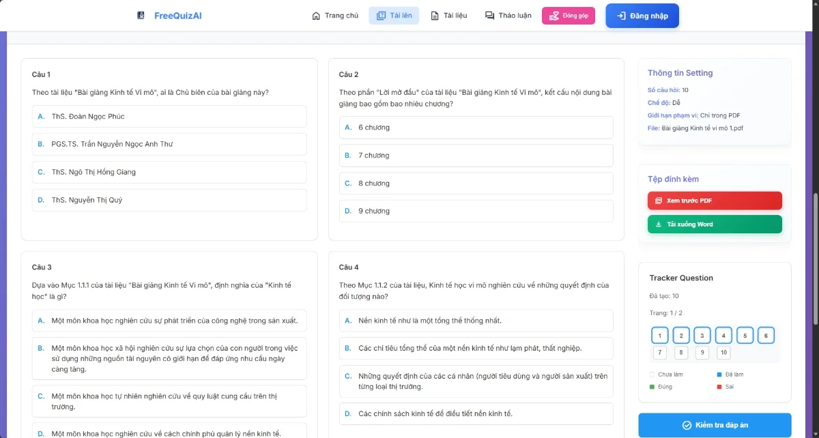Jump to question 7 in Tracker Question
The image size is (819, 438).
tap(660, 353)
